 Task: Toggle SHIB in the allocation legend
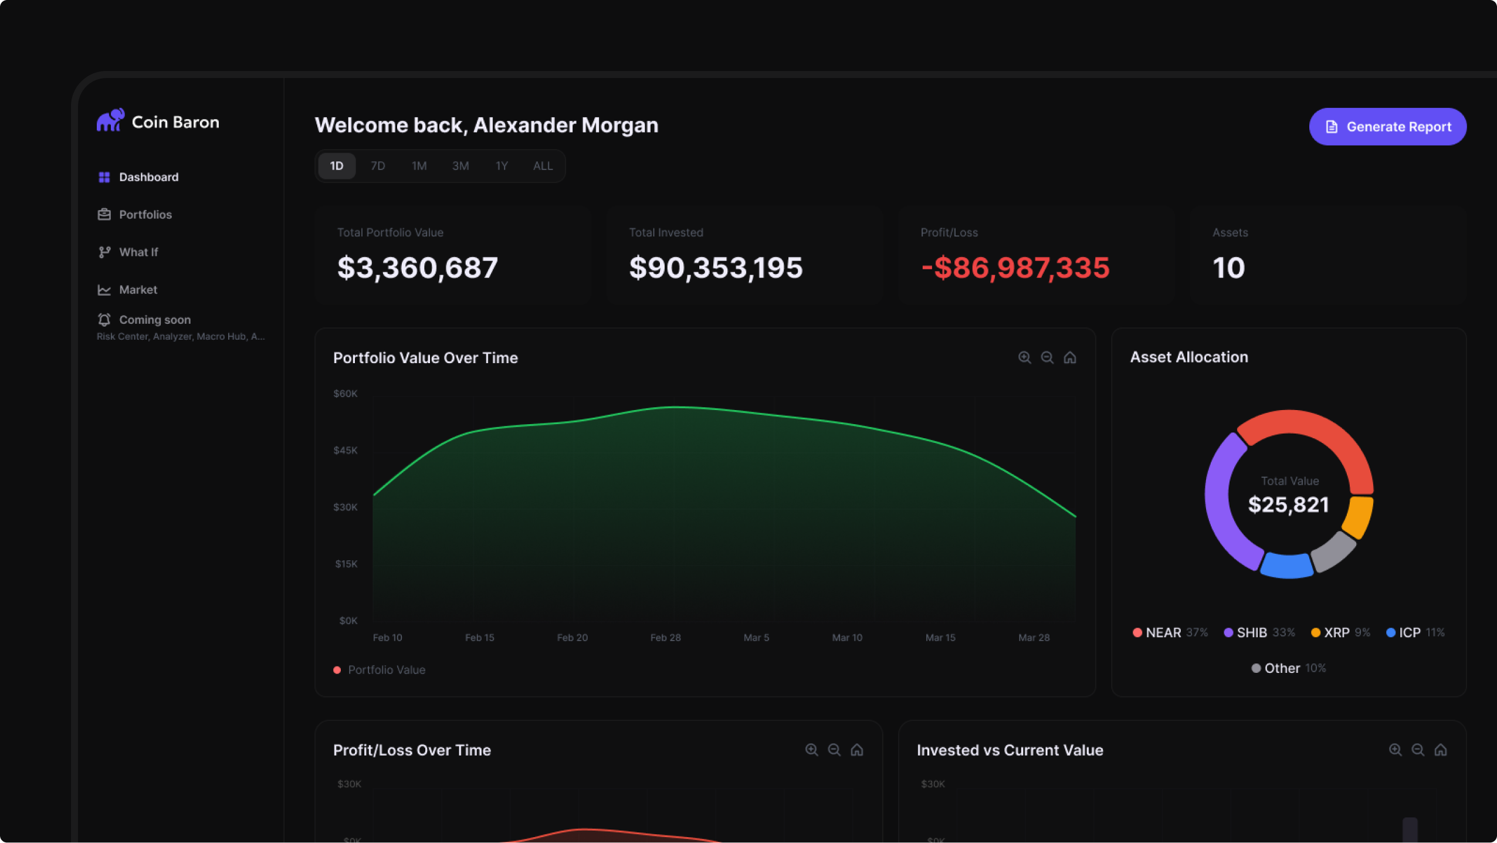click(x=1259, y=633)
